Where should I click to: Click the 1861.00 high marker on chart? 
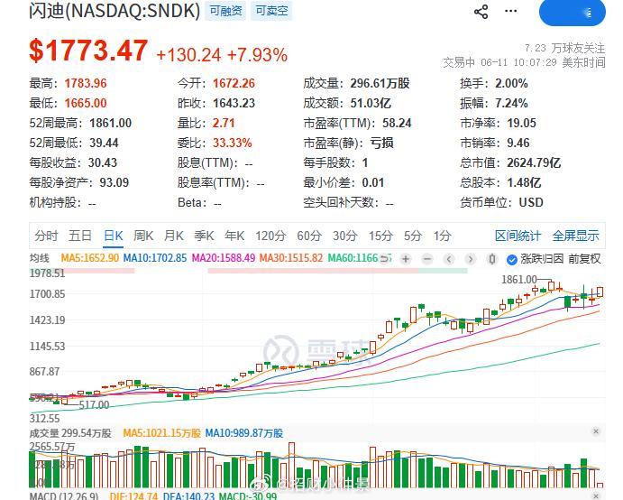[x=519, y=280]
